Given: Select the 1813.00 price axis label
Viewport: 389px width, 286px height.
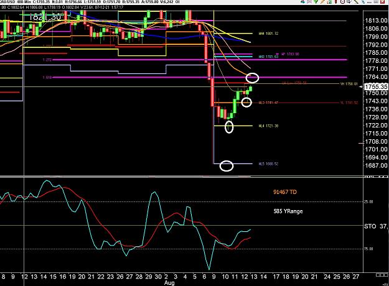Looking at the screenshot, I should click(377, 21).
